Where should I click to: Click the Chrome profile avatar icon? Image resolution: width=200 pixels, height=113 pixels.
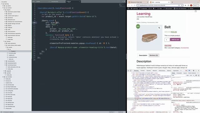191,5
